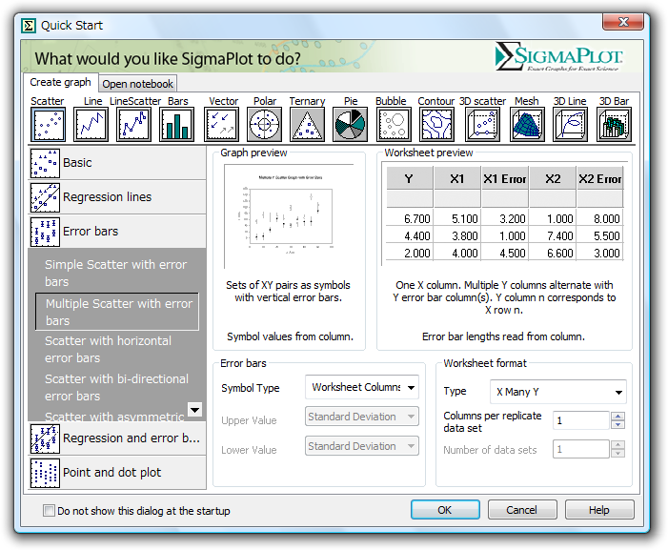Image resolution: width=668 pixels, height=550 pixels.
Task: Choose the Contour graph type icon
Action: tap(436, 125)
